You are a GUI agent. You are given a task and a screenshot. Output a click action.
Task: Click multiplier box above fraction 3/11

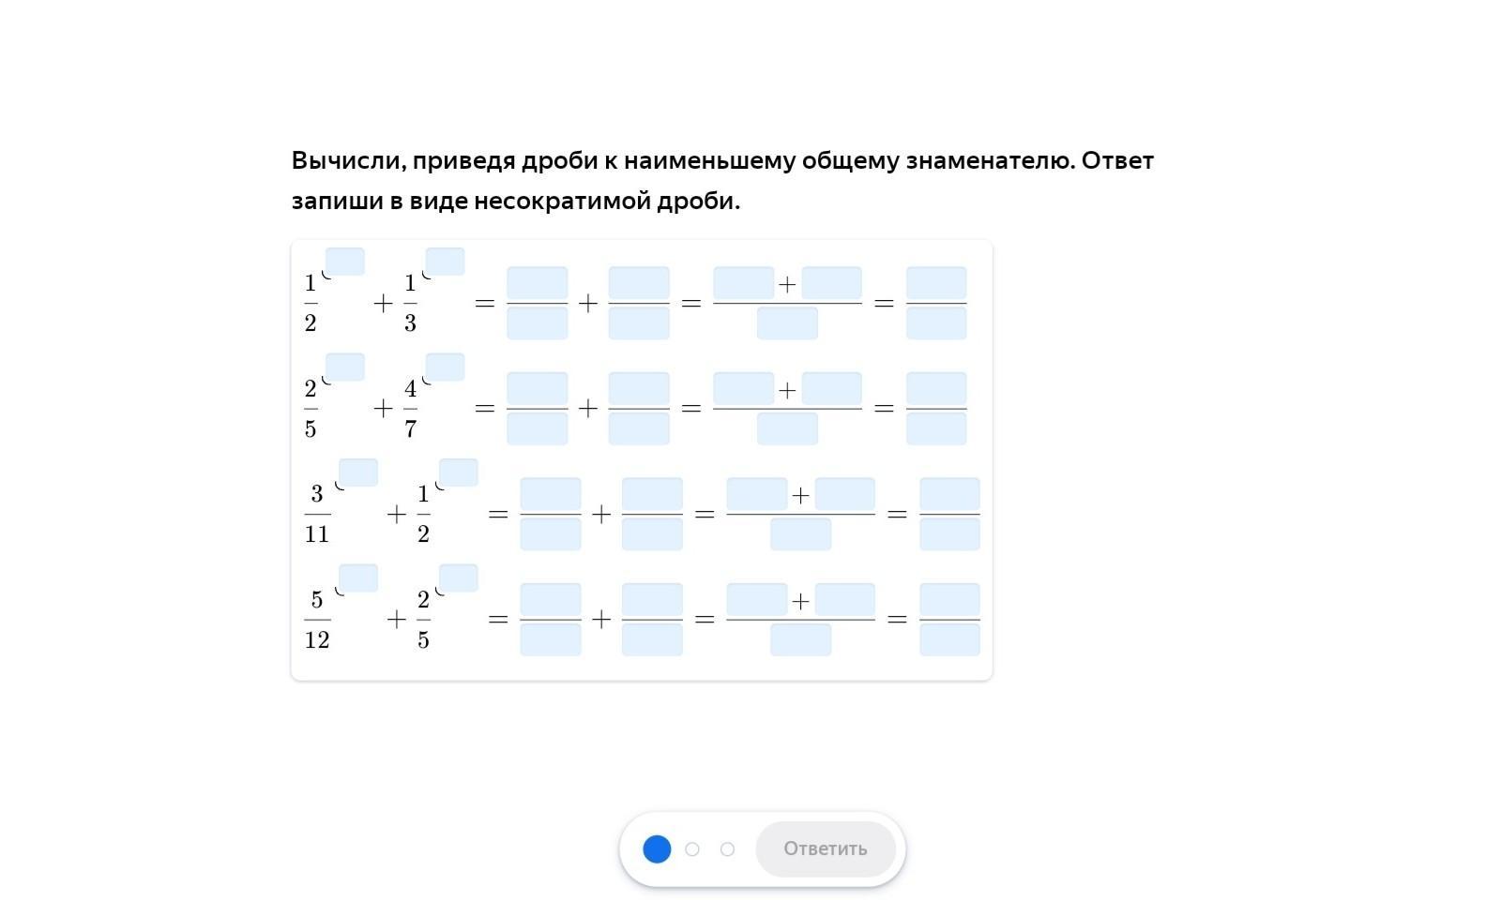click(x=358, y=472)
